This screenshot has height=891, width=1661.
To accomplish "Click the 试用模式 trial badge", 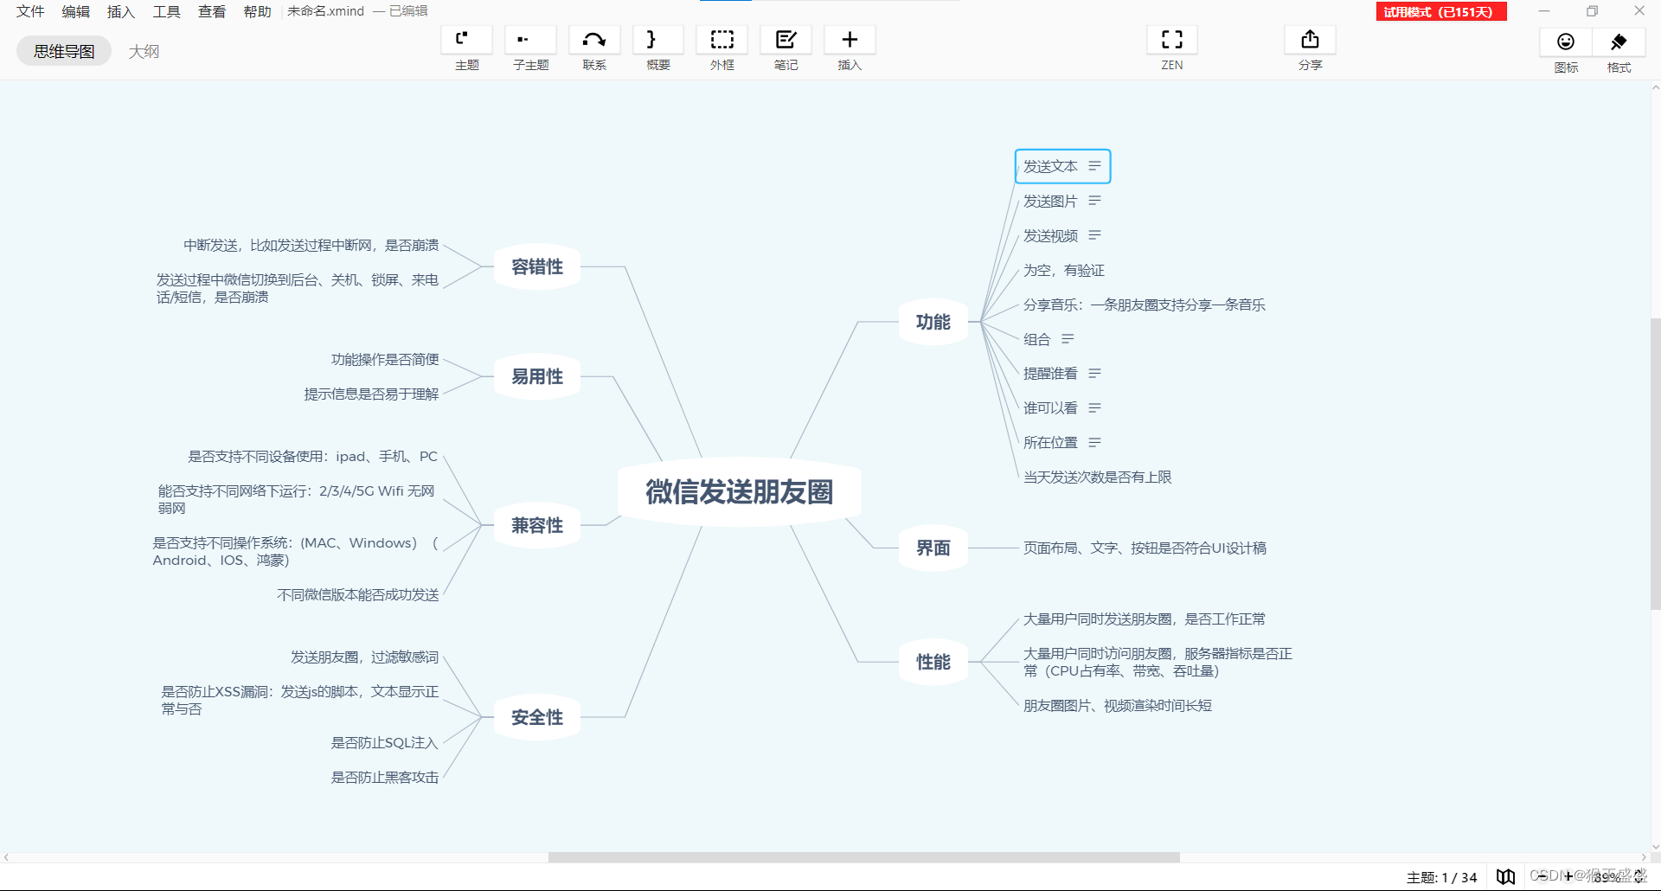I will 1441,11.
